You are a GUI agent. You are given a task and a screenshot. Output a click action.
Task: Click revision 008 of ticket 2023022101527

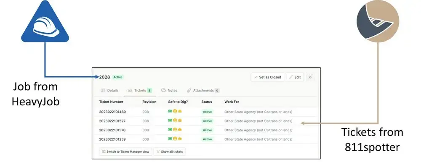(x=146, y=121)
